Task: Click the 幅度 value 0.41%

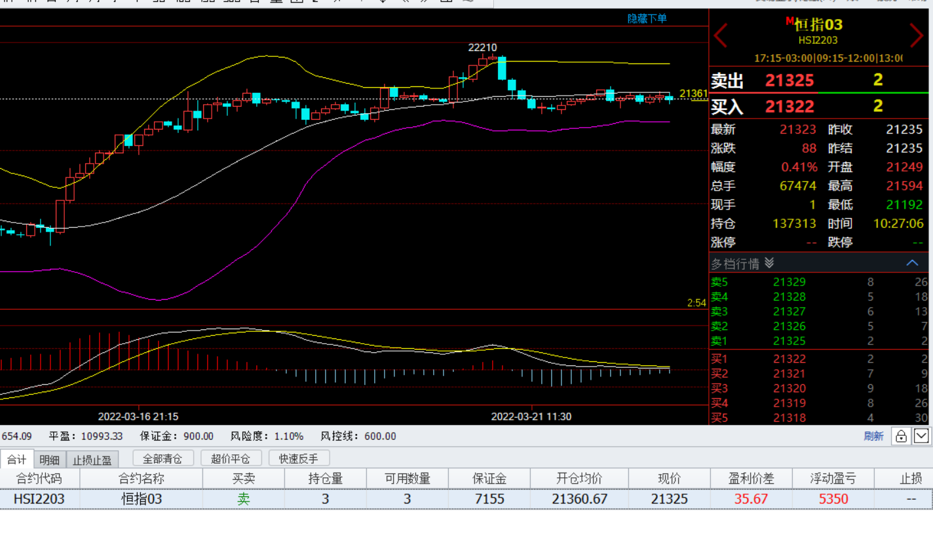Action: click(799, 167)
